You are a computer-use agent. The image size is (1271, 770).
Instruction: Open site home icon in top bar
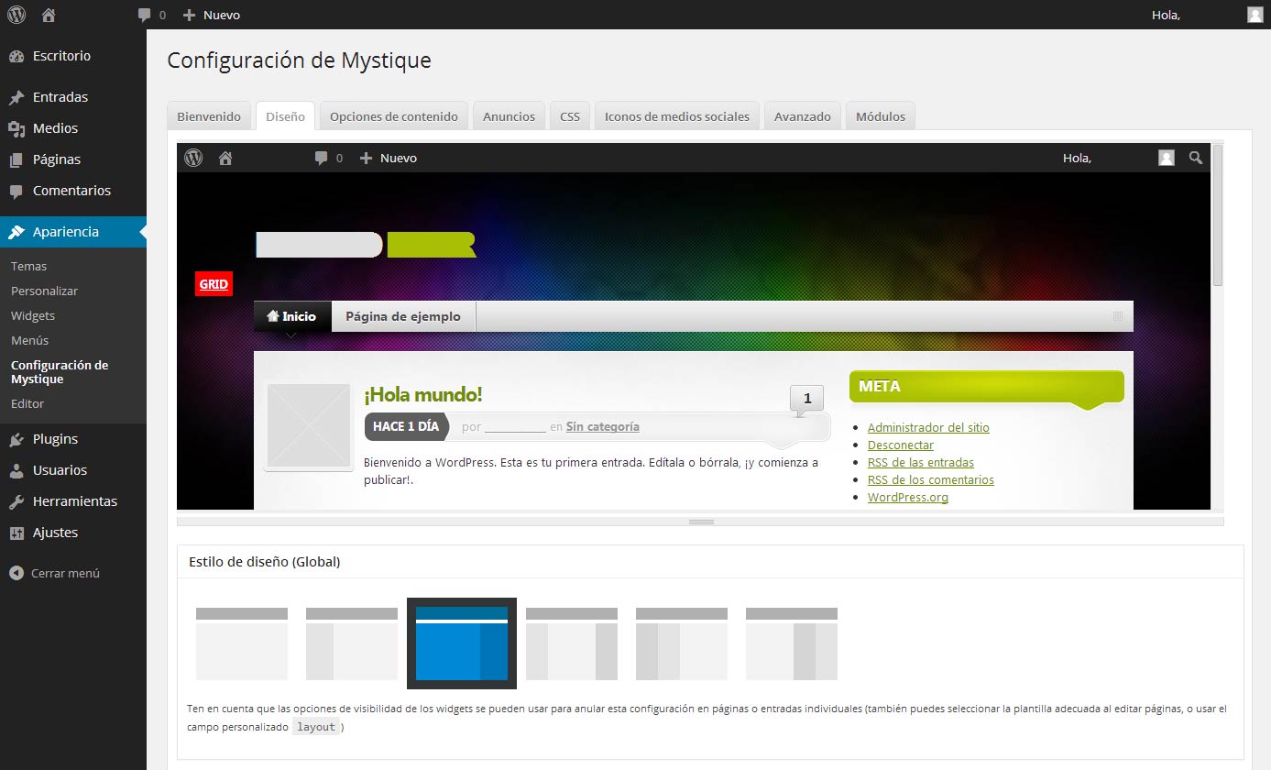(x=49, y=15)
